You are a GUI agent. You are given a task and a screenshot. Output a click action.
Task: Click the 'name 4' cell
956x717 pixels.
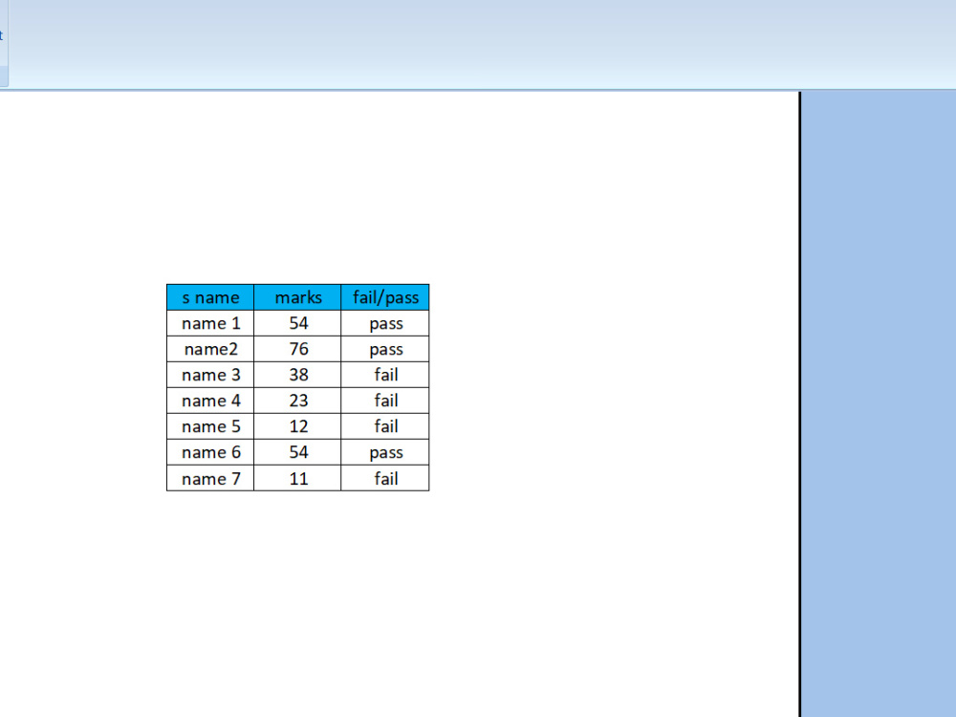pyautogui.click(x=210, y=401)
